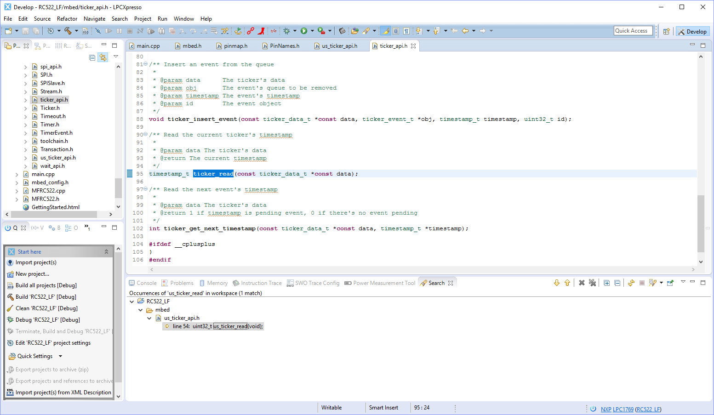The image size is (714, 415).
Task: Expand the MFRC522.cpp tree node
Action: (17, 191)
